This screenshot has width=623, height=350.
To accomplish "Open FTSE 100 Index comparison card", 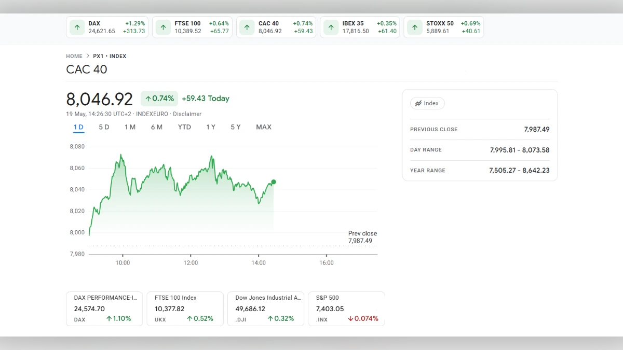I will click(185, 309).
